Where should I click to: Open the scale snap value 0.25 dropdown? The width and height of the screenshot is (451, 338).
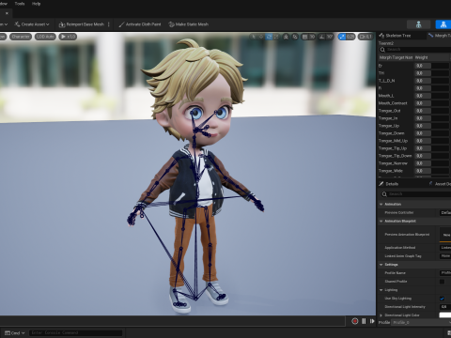(350, 37)
